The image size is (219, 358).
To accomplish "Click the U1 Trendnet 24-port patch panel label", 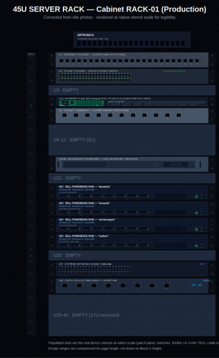I will (92, 54).
